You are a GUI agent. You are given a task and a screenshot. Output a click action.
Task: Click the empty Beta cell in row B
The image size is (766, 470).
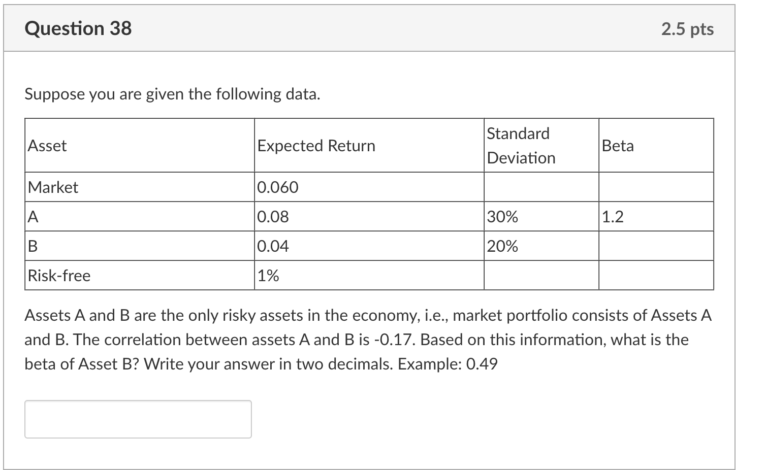point(656,246)
